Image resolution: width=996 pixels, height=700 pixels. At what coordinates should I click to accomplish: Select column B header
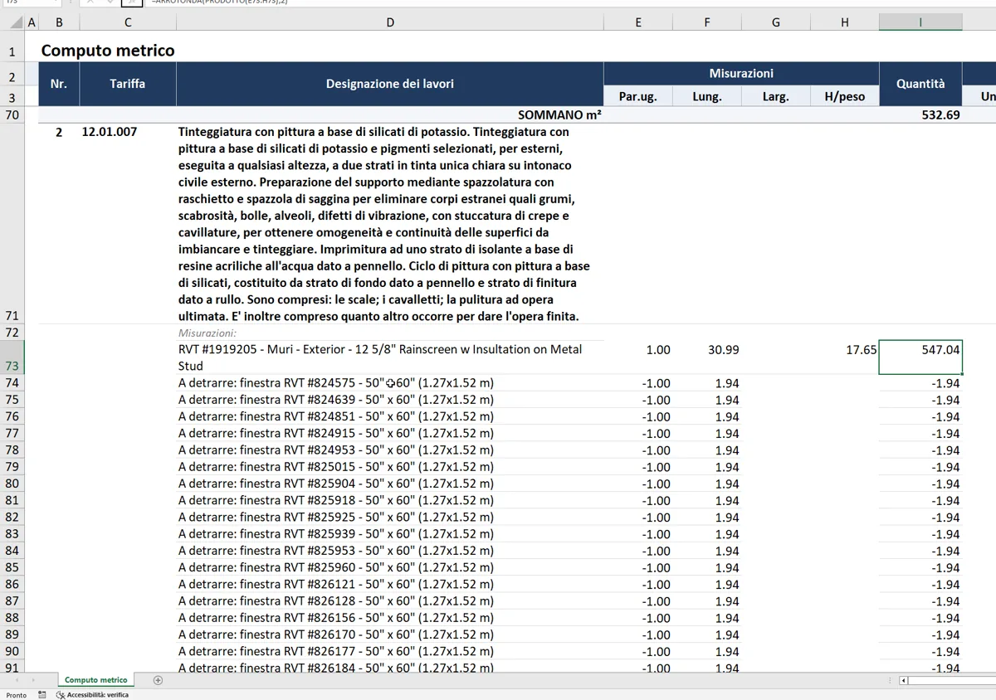click(x=59, y=22)
